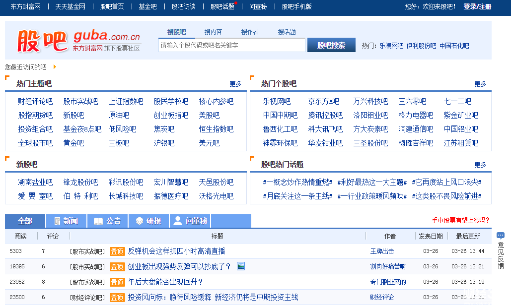Image resolution: width=511 pixels, height=308 pixels.
Task: Click the 最后更新 column header
Action: (468, 236)
